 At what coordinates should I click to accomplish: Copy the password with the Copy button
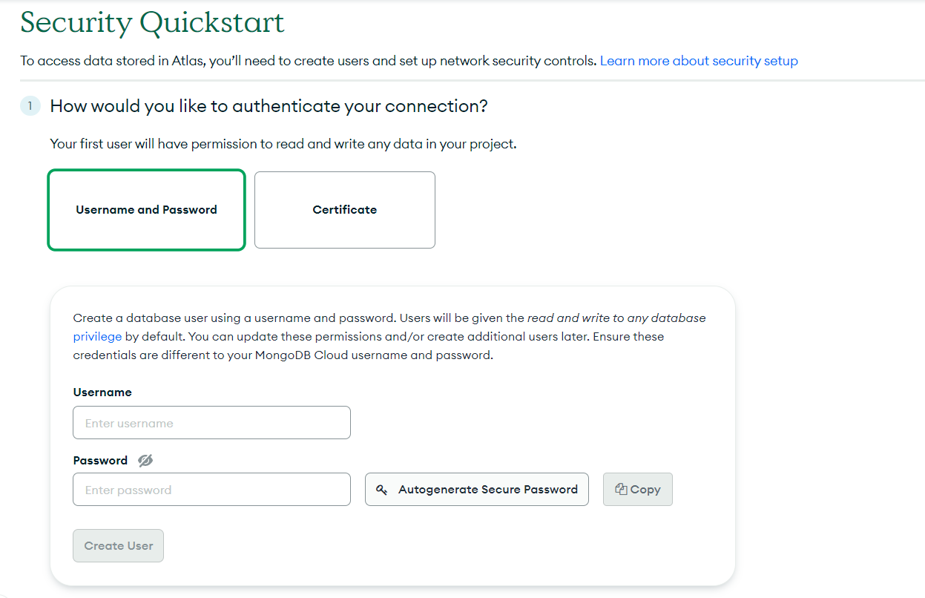[637, 489]
